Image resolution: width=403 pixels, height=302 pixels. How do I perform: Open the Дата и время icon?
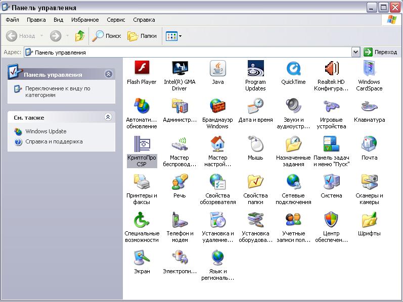(x=255, y=107)
